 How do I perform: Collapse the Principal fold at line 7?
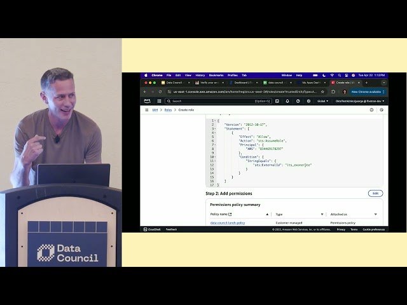pyautogui.click(x=215, y=145)
